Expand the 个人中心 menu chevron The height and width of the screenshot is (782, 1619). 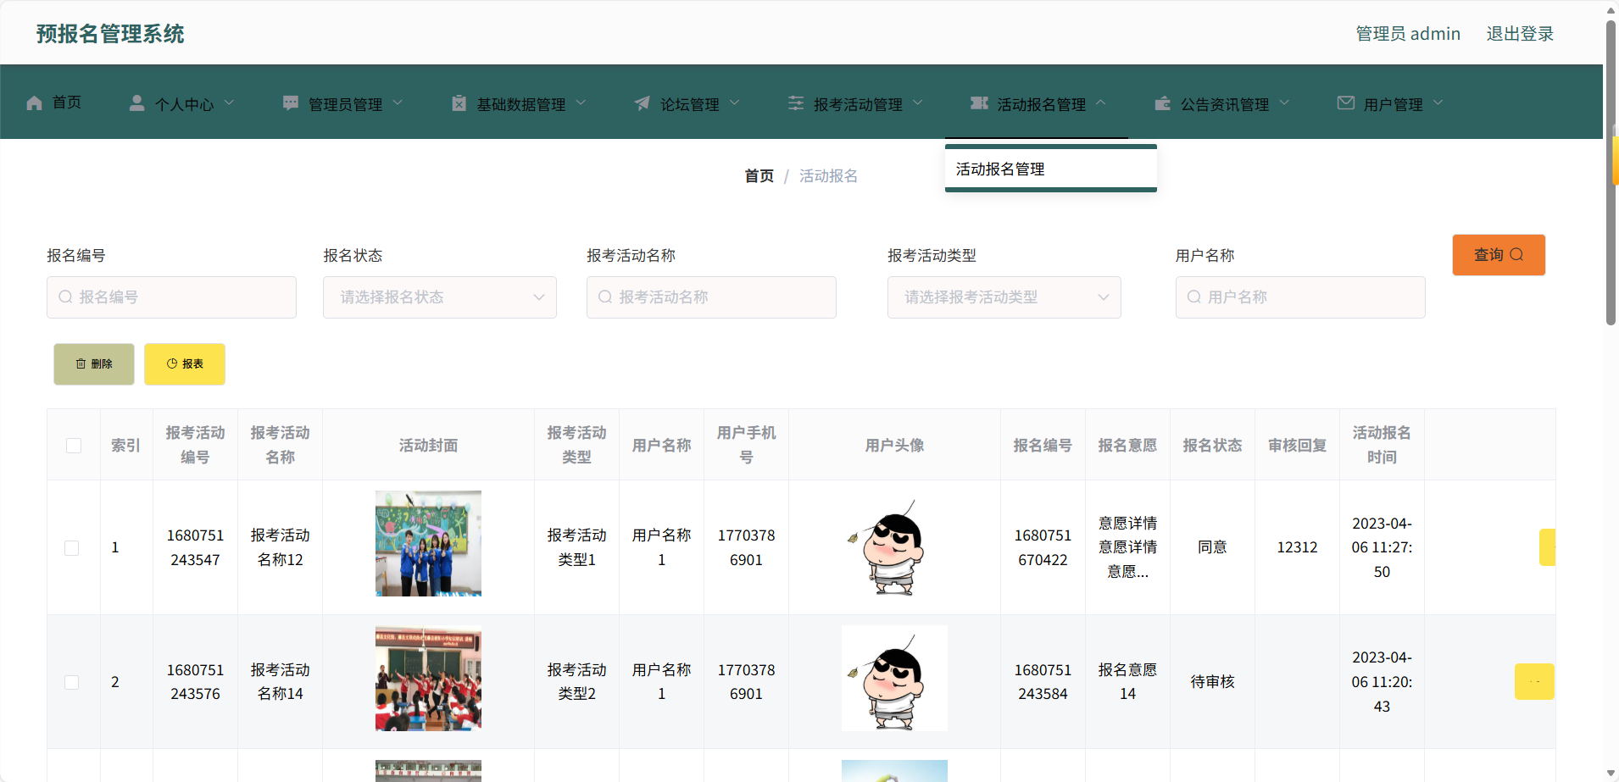(x=229, y=103)
